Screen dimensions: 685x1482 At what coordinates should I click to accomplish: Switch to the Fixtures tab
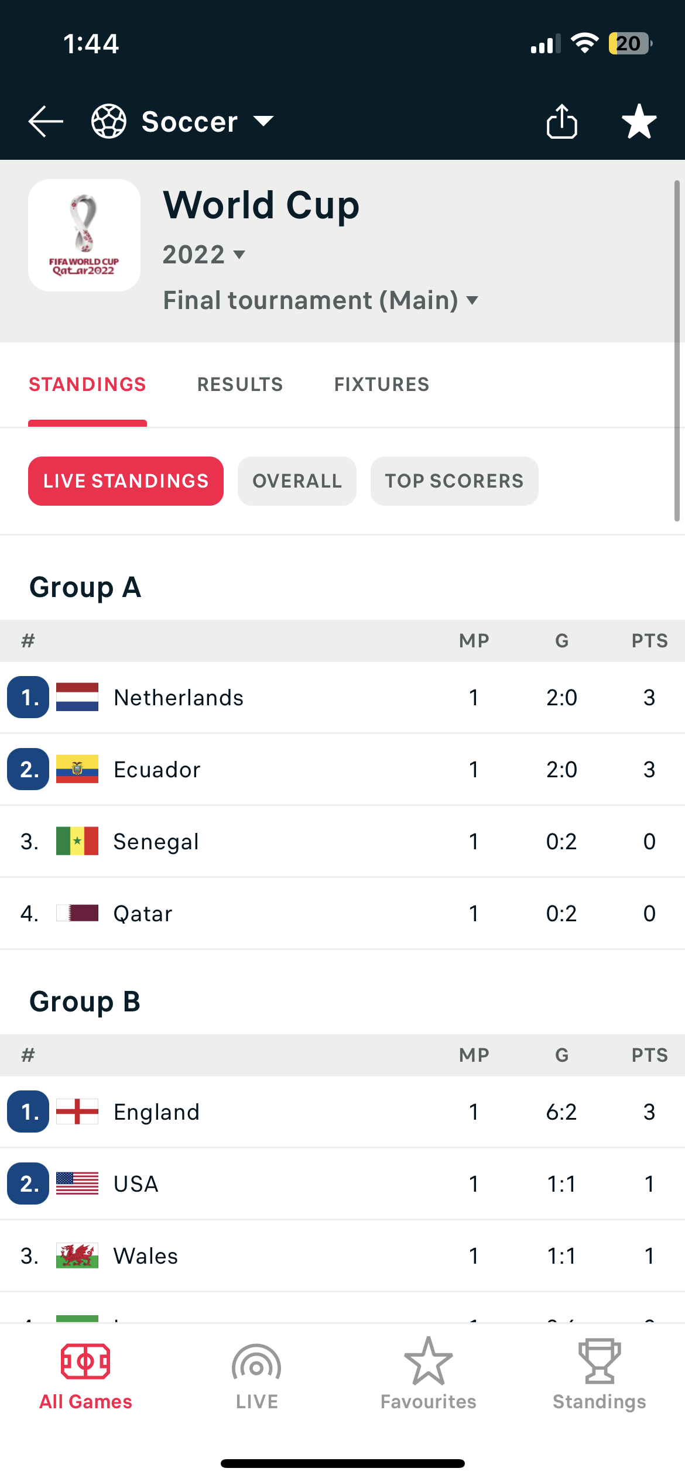382,385
